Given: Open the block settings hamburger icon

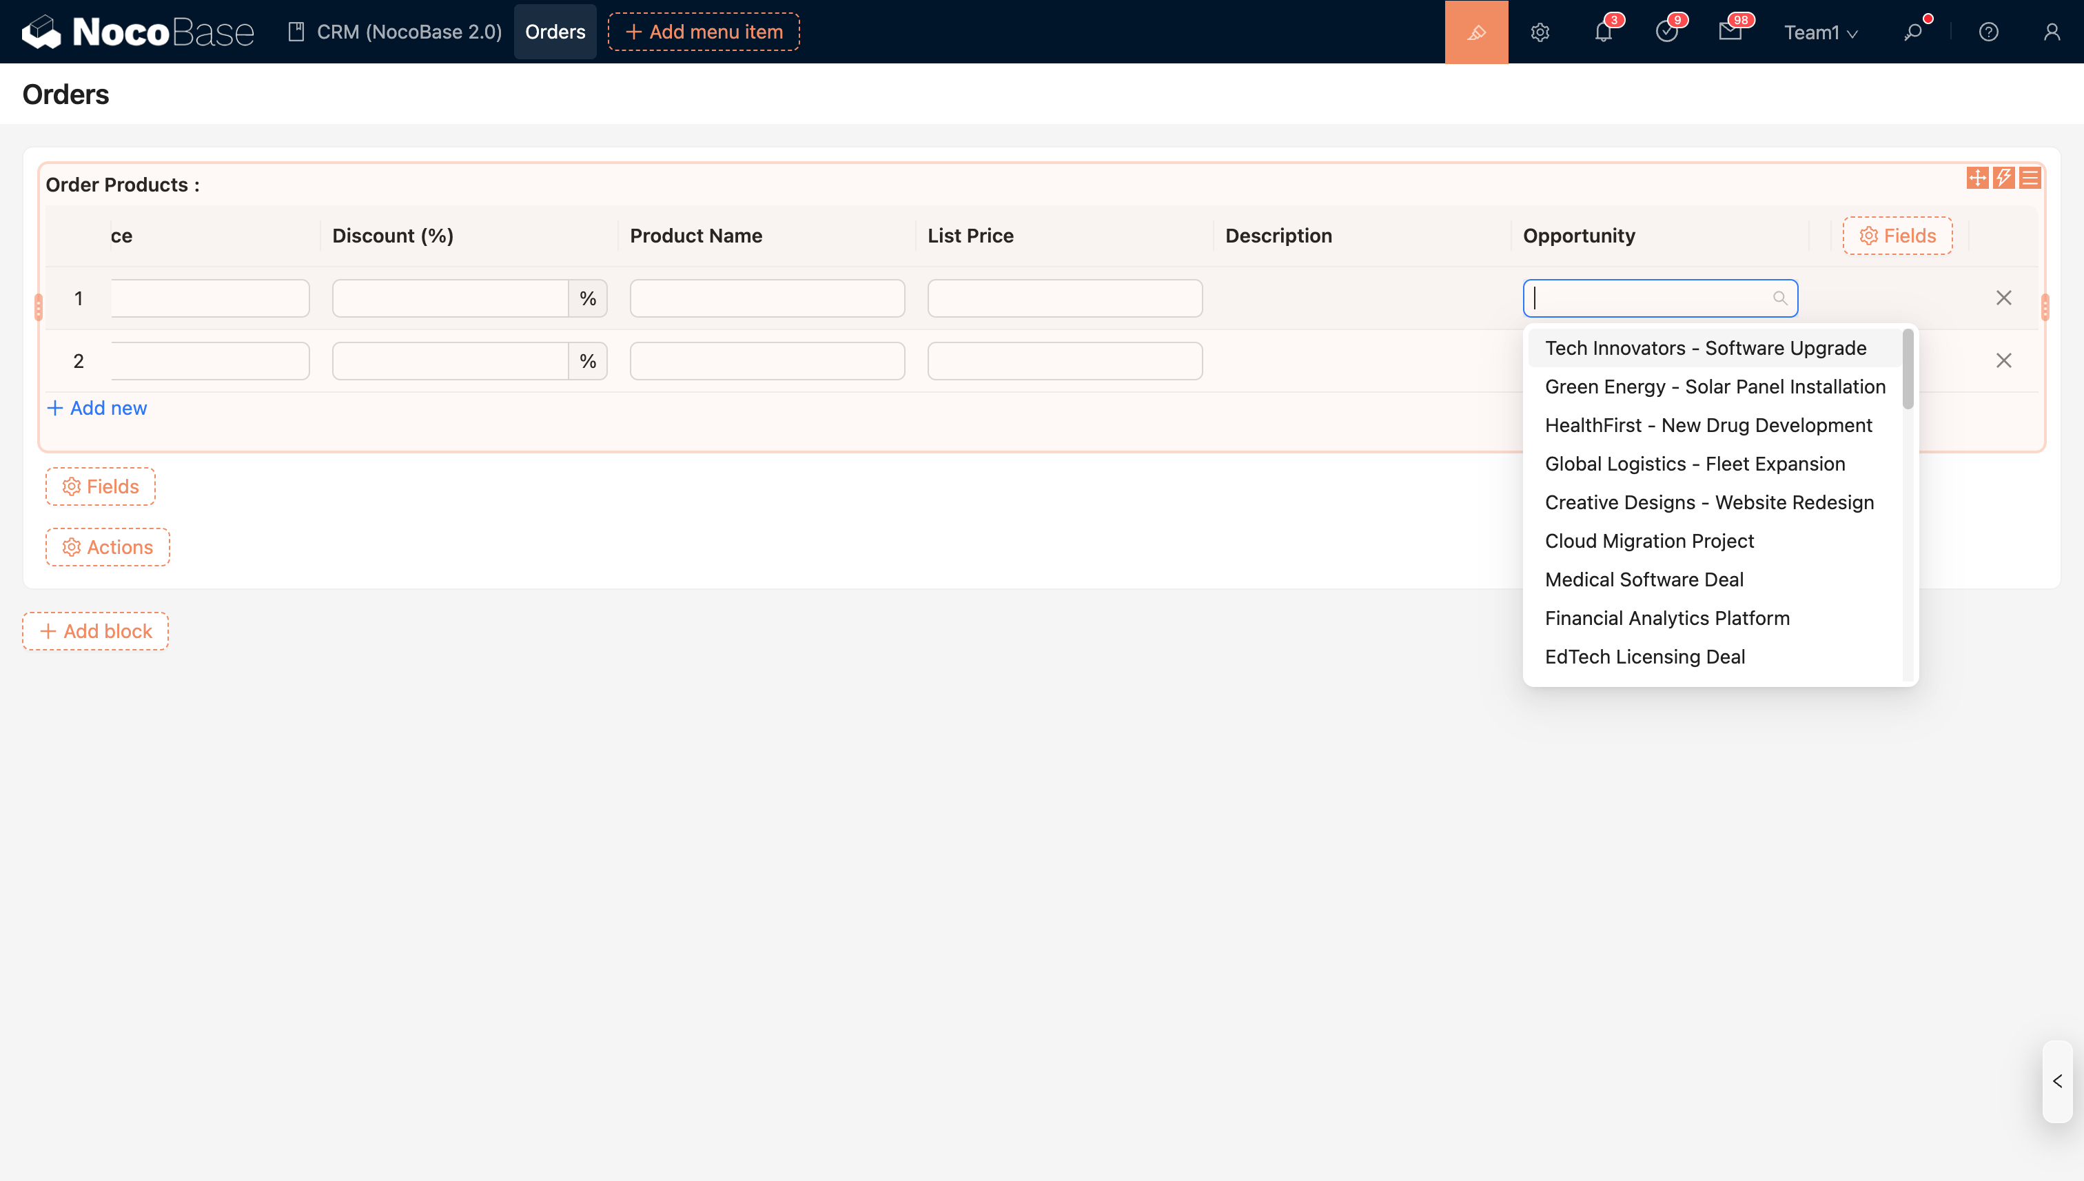Looking at the screenshot, I should (x=2030, y=178).
